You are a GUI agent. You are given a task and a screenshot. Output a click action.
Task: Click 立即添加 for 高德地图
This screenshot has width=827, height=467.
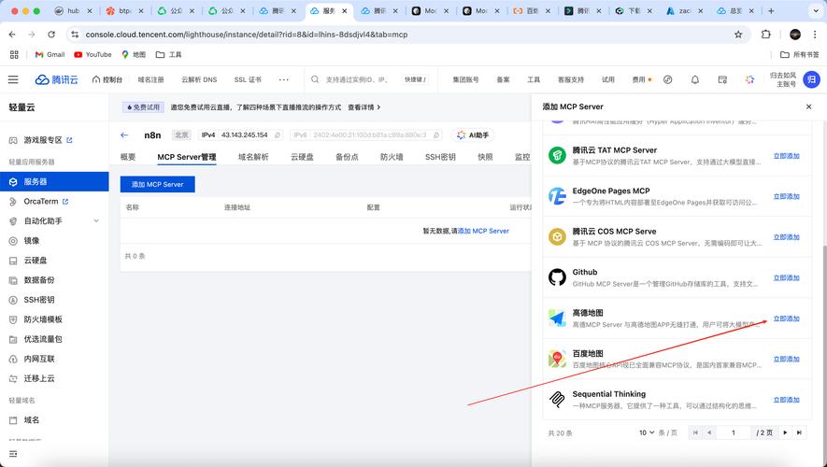point(787,318)
